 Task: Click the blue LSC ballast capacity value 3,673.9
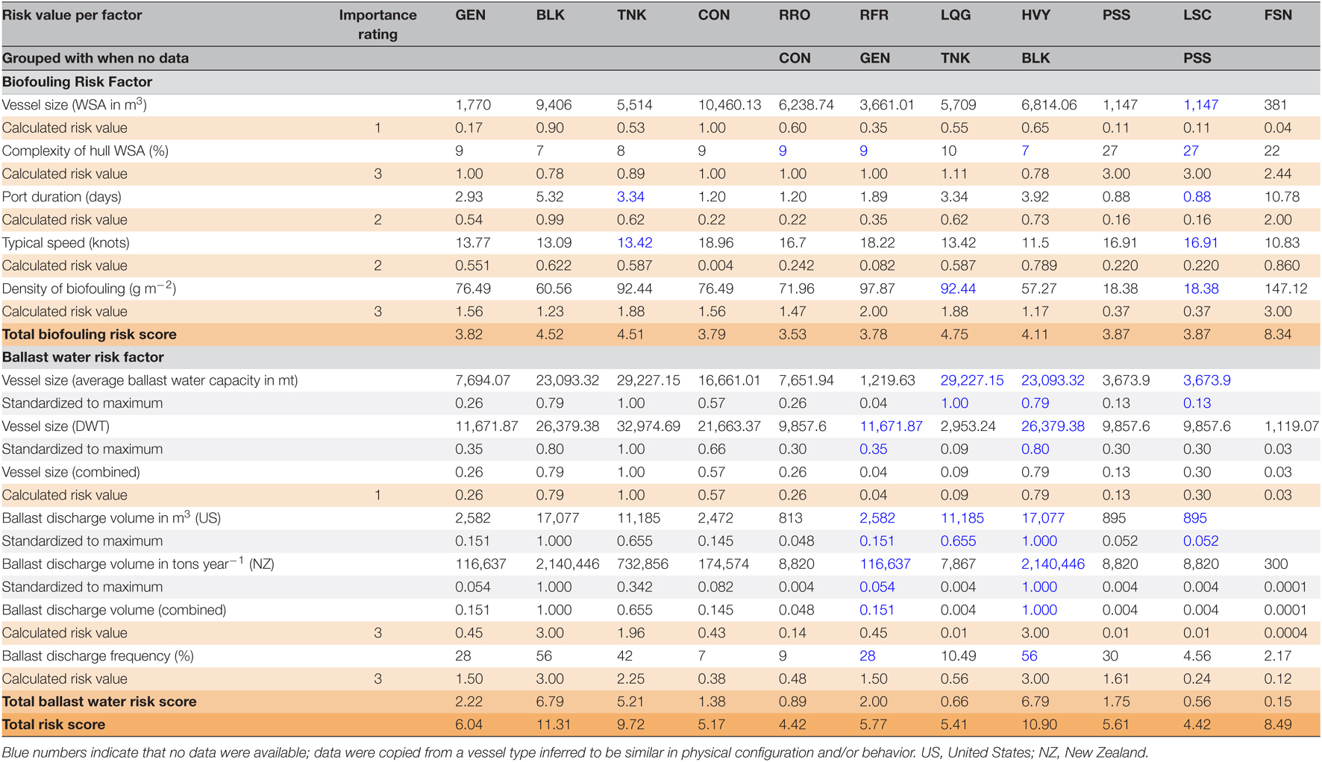pyautogui.click(x=1206, y=380)
